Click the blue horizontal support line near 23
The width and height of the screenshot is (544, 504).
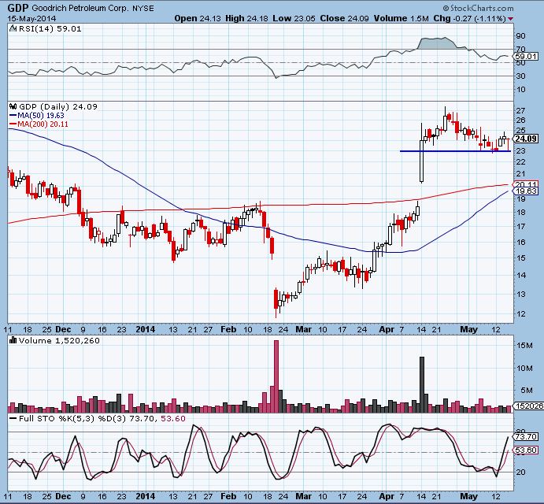[455, 151]
